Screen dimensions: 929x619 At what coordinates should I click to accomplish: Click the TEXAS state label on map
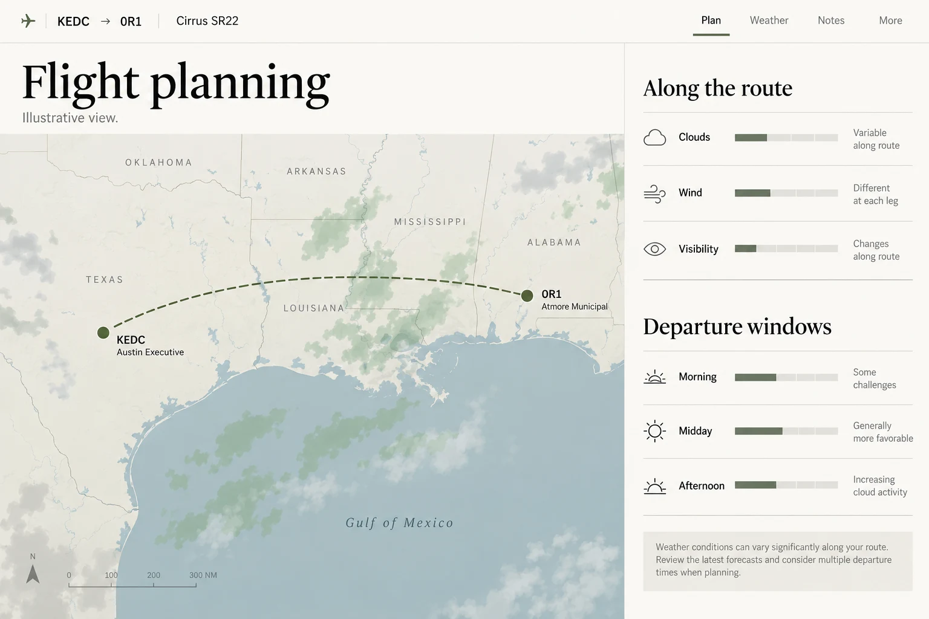105,280
